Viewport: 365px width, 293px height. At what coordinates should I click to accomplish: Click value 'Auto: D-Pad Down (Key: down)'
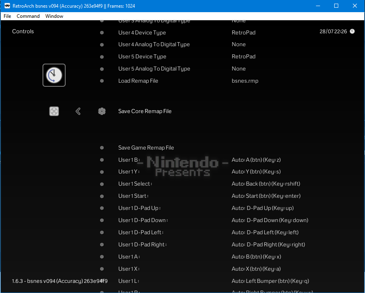[270, 220]
